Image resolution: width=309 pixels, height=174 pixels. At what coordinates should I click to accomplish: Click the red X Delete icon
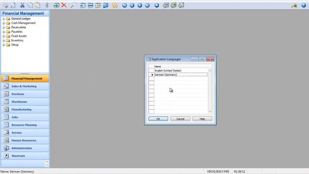pyautogui.click(x=64, y=5)
